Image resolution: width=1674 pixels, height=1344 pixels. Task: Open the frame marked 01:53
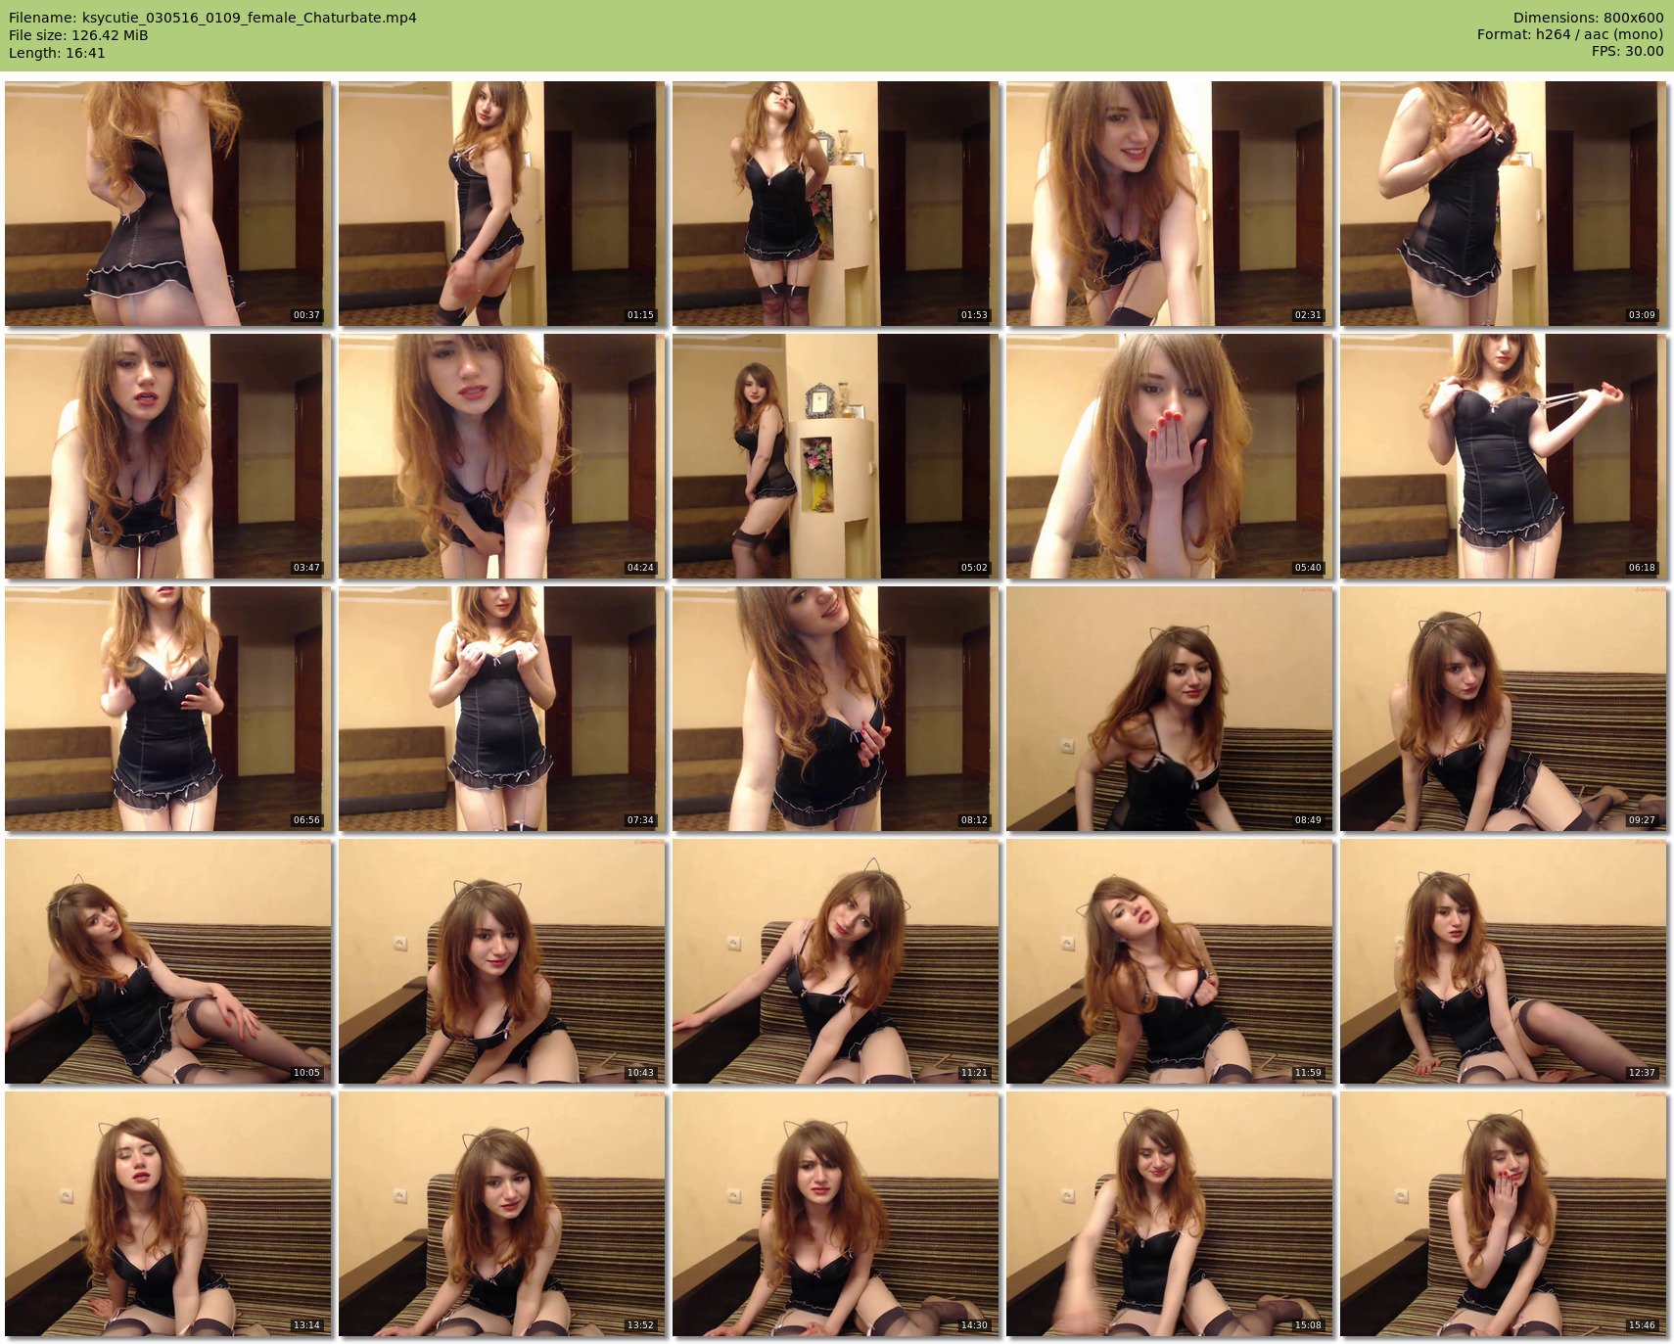tap(836, 204)
